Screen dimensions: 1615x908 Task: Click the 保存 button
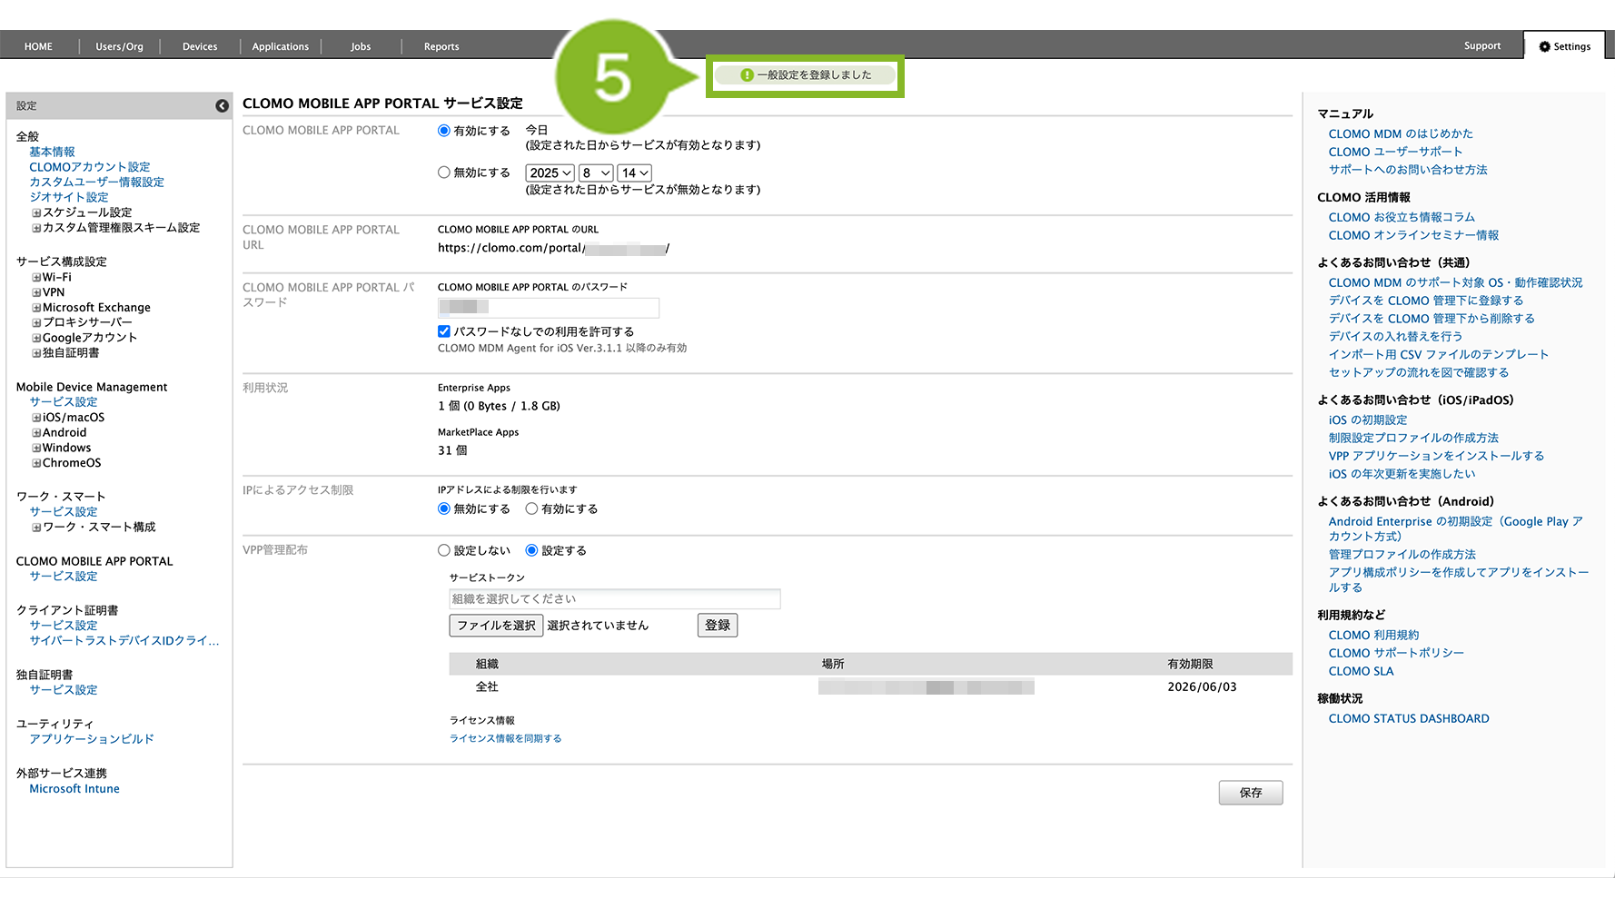(x=1250, y=793)
